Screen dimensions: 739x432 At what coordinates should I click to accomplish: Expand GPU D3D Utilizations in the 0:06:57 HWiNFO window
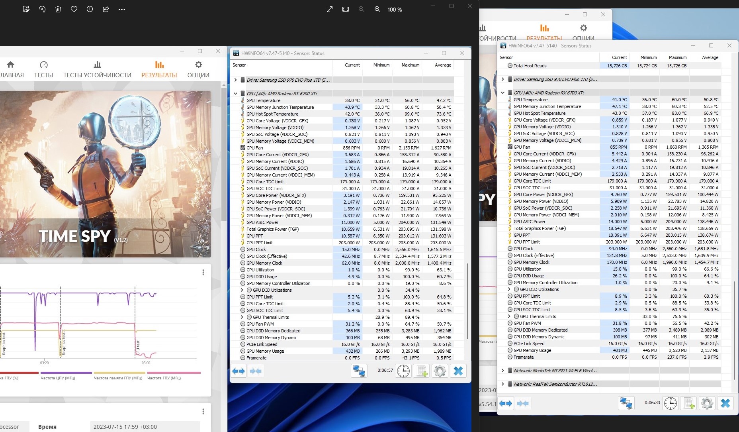click(x=242, y=290)
